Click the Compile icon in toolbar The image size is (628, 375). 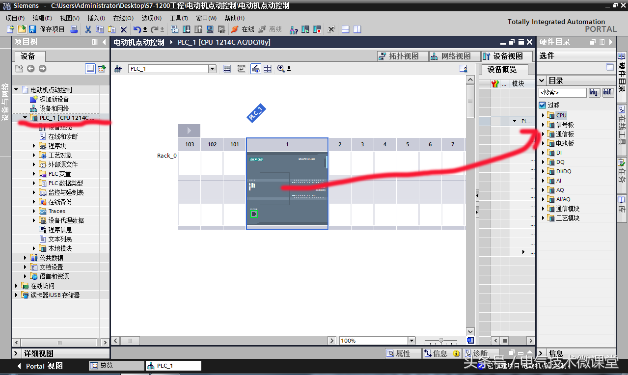tap(175, 29)
